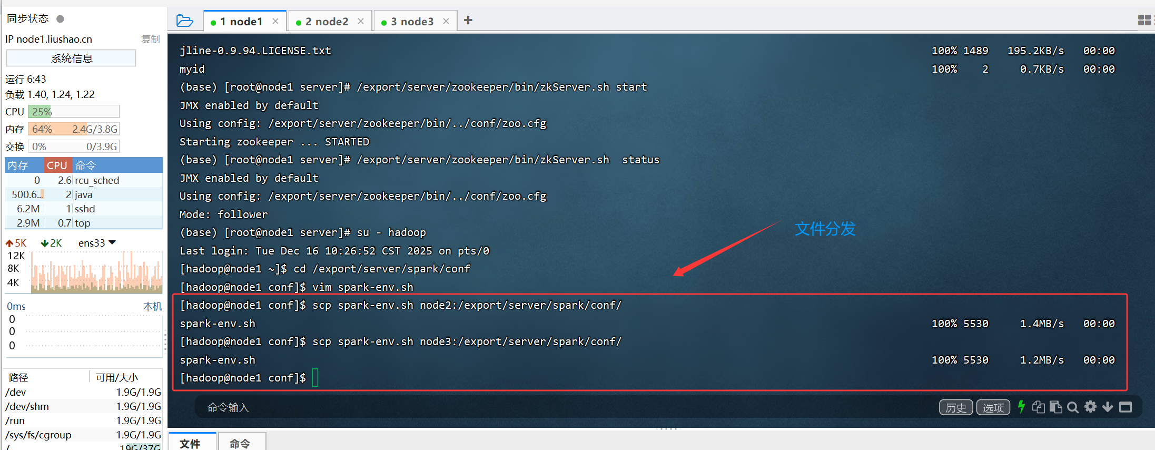Click the 'su - hadoop' terminal line
Screen dimensions: 1155x450
[303, 232]
